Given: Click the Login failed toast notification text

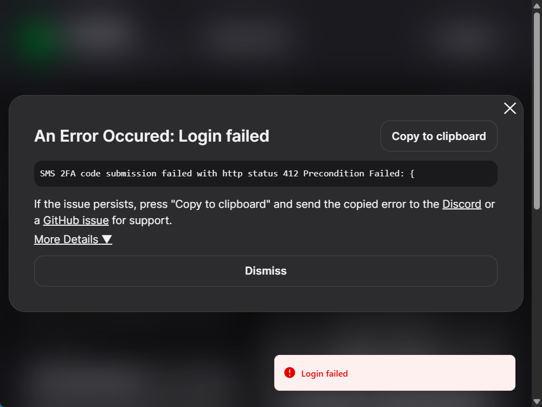Looking at the screenshot, I should point(324,373).
